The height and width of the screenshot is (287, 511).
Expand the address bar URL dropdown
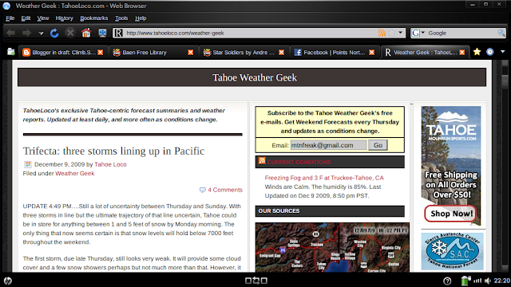401,33
